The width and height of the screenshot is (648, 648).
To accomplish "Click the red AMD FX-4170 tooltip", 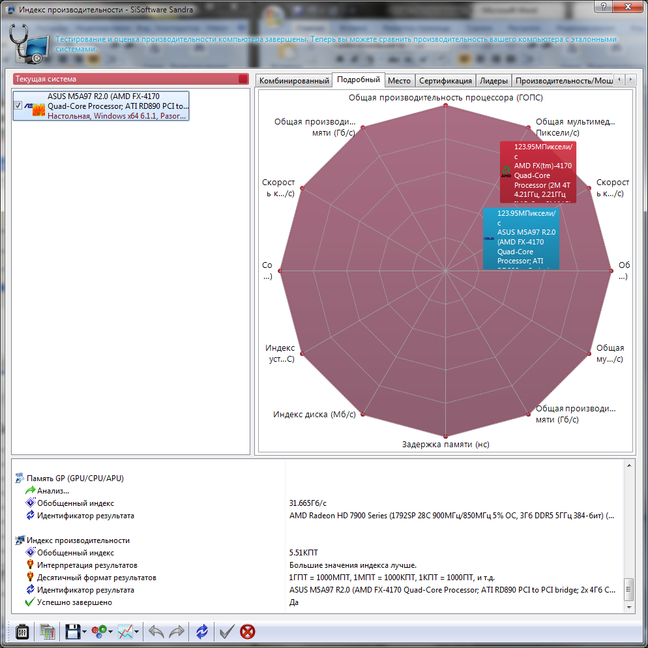I will point(538,172).
